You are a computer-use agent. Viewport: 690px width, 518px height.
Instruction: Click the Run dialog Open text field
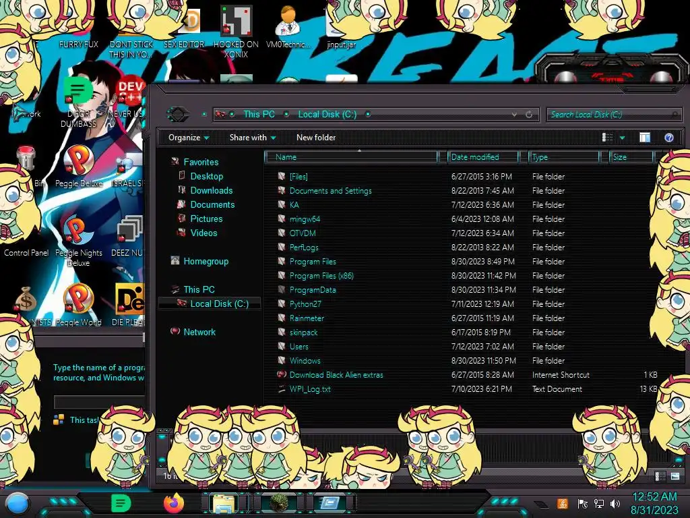[x=100, y=402]
